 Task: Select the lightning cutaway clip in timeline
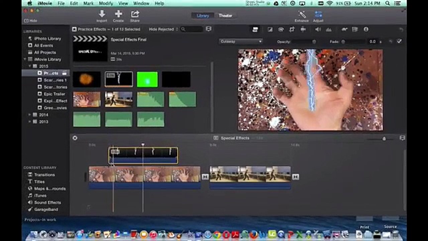click(x=143, y=155)
